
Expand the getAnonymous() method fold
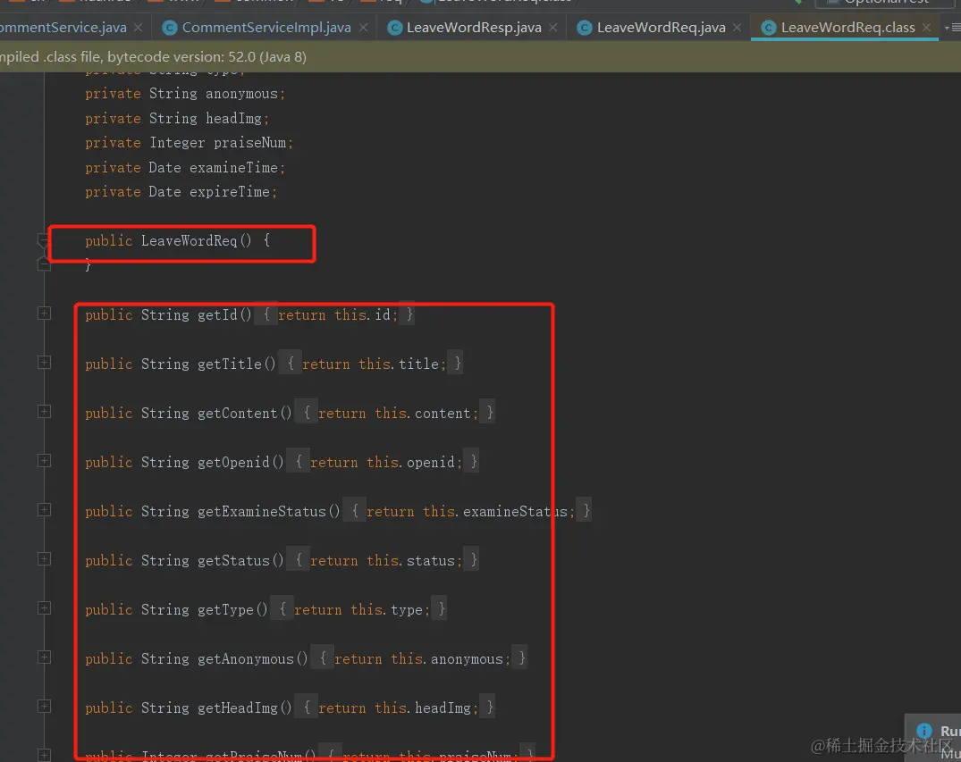tap(44, 657)
